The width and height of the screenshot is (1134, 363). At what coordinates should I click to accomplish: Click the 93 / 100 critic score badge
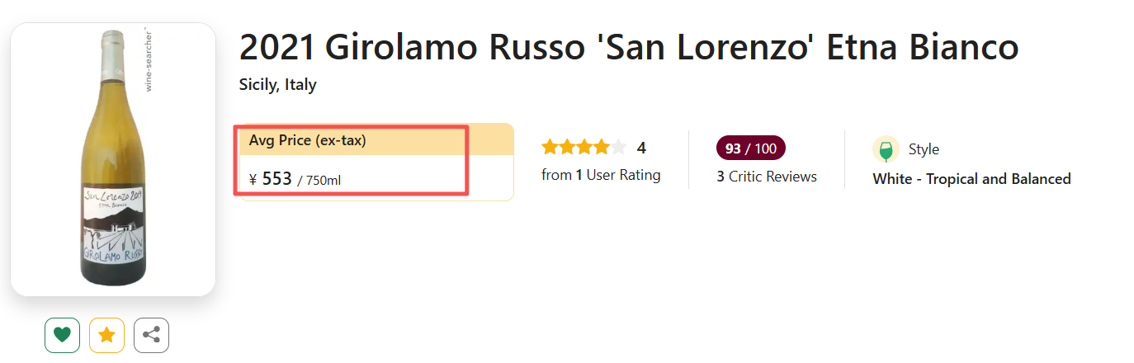(750, 148)
